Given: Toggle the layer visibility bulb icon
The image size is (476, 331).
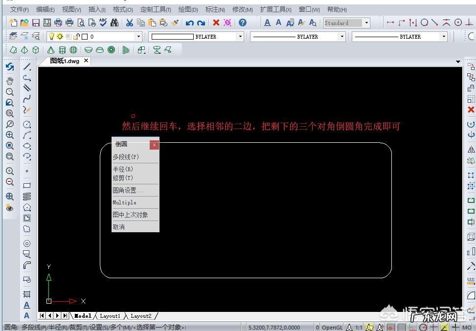Looking at the screenshot, I should (x=51, y=36).
